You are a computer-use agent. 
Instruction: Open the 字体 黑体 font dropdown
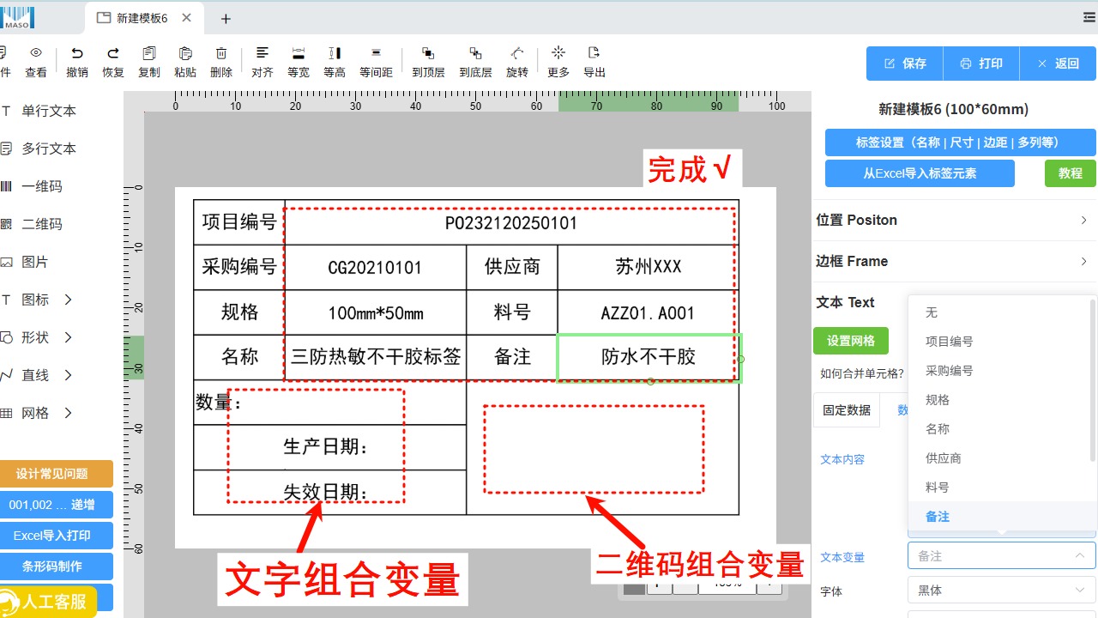[x=1001, y=590]
